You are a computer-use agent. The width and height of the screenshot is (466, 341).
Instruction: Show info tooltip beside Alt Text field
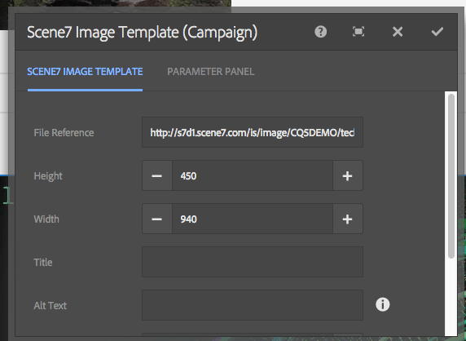click(382, 305)
